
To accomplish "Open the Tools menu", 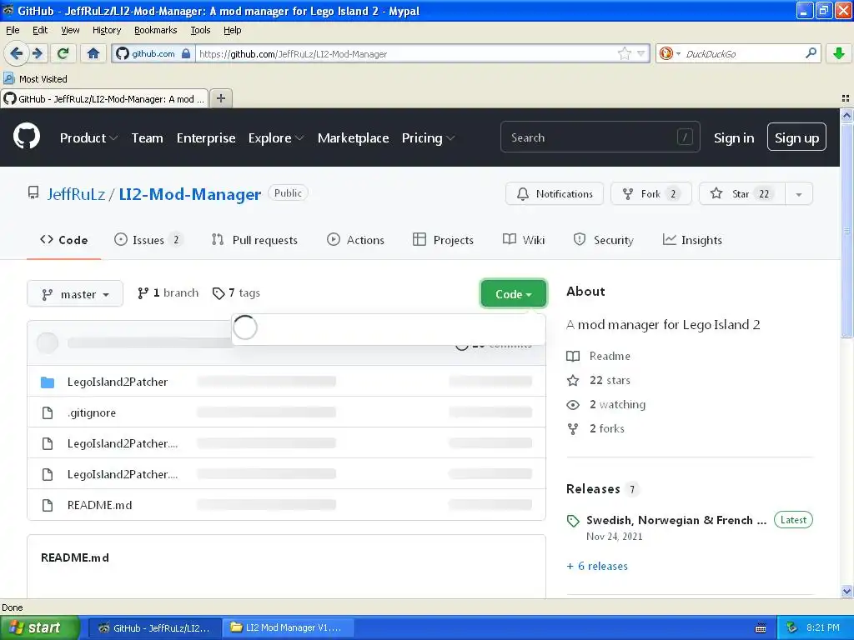I will tap(200, 30).
